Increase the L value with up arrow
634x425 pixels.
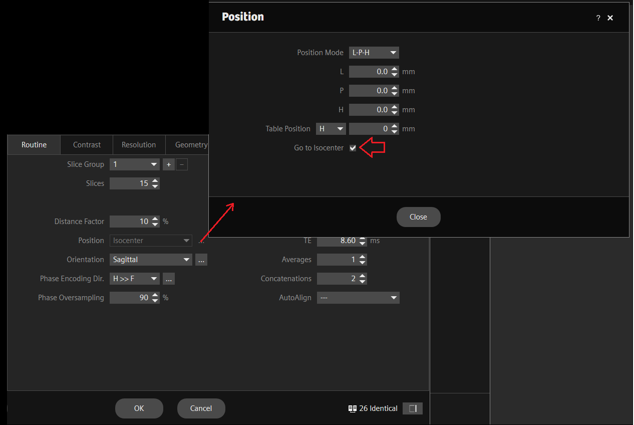(395, 69)
